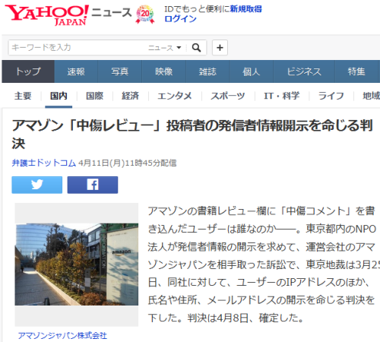This screenshot has height=342, width=380.
Task: Click the ログイン link
Action: point(180,19)
